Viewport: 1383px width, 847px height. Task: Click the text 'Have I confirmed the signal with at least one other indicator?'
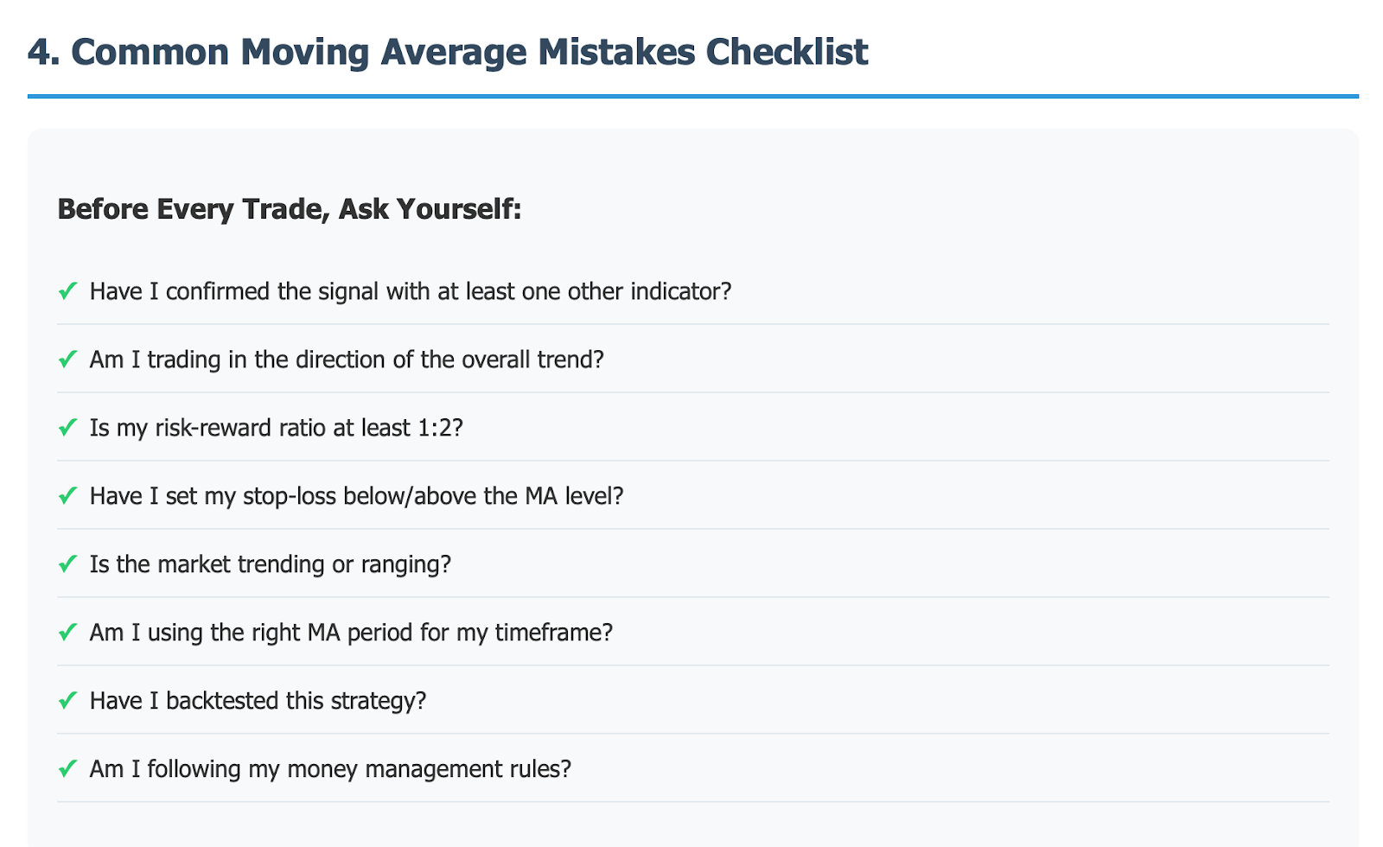point(411,291)
